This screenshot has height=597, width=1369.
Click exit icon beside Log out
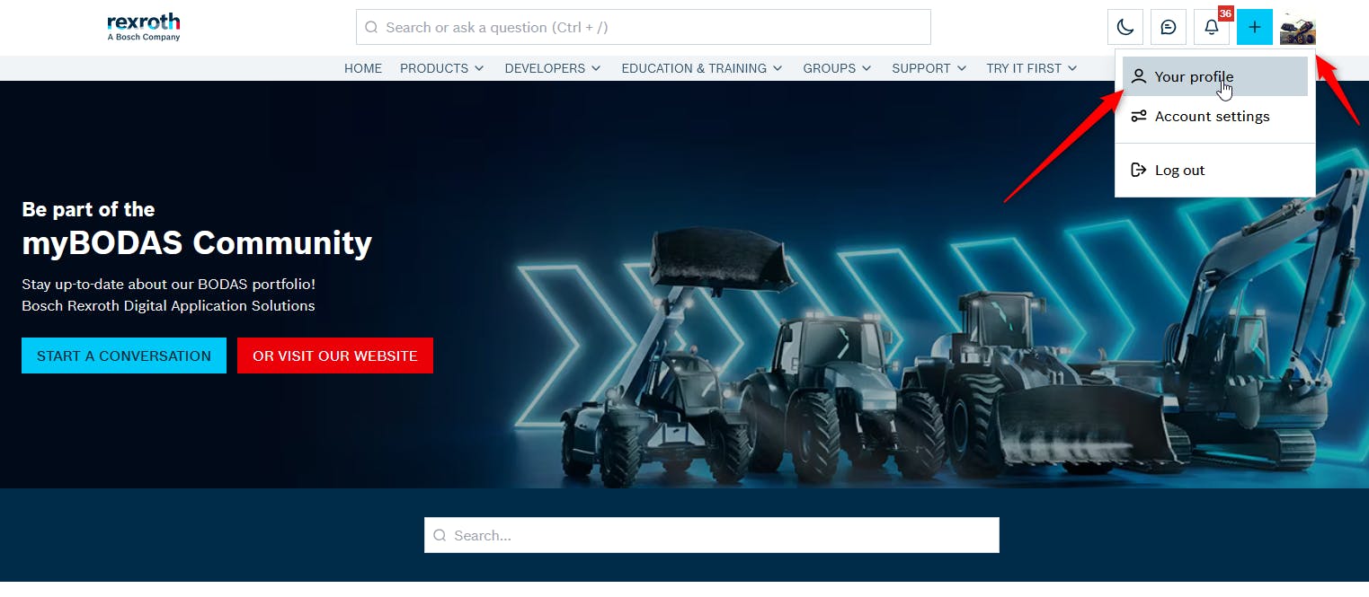tap(1139, 170)
